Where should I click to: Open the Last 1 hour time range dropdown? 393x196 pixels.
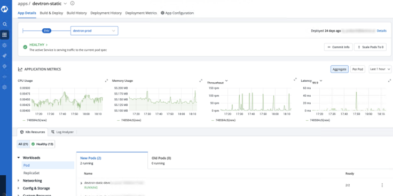click(x=380, y=69)
